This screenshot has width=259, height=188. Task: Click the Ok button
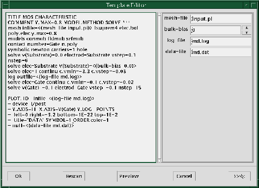click(x=19, y=176)
